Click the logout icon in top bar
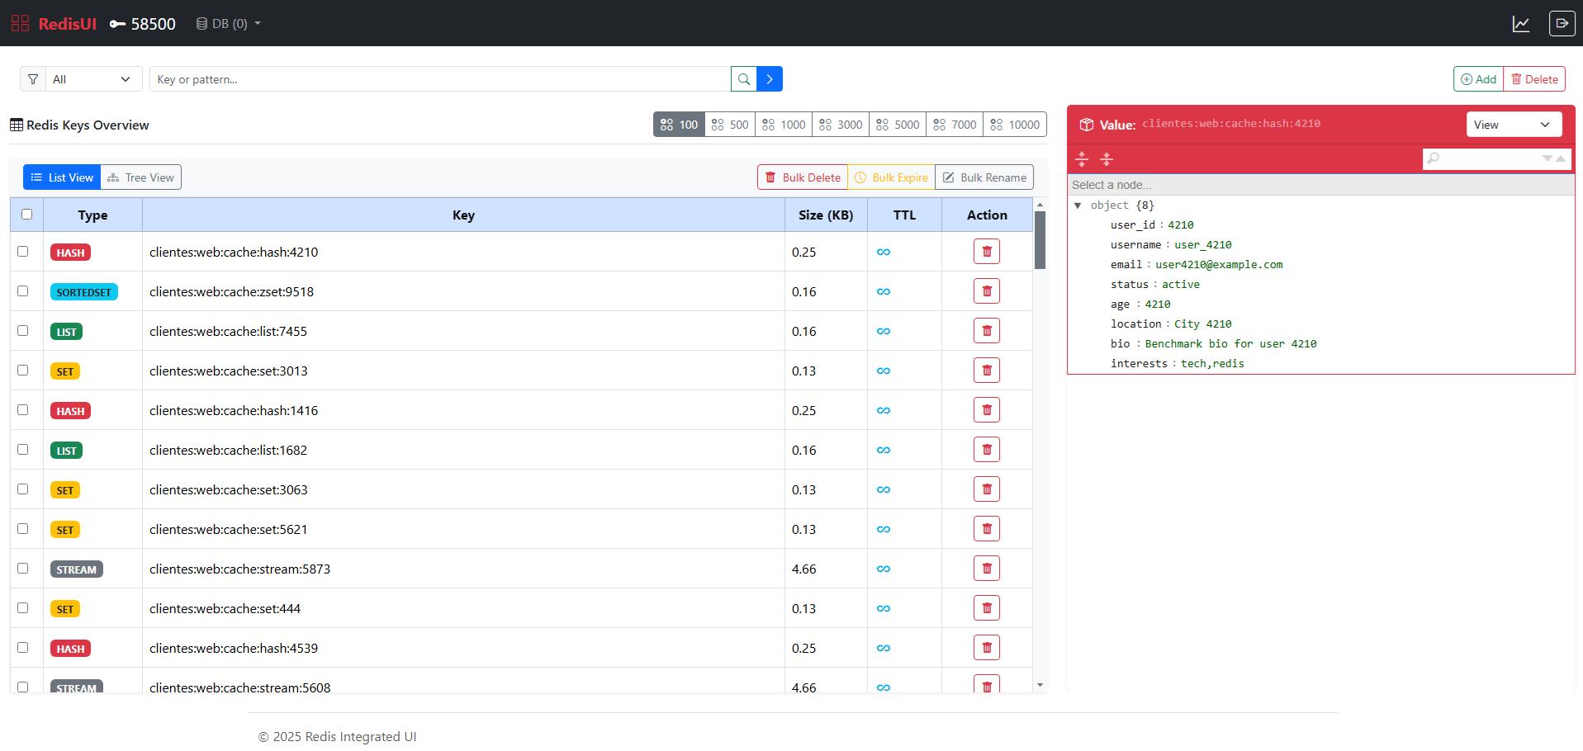The image size is (1583, 751). 1562,23
